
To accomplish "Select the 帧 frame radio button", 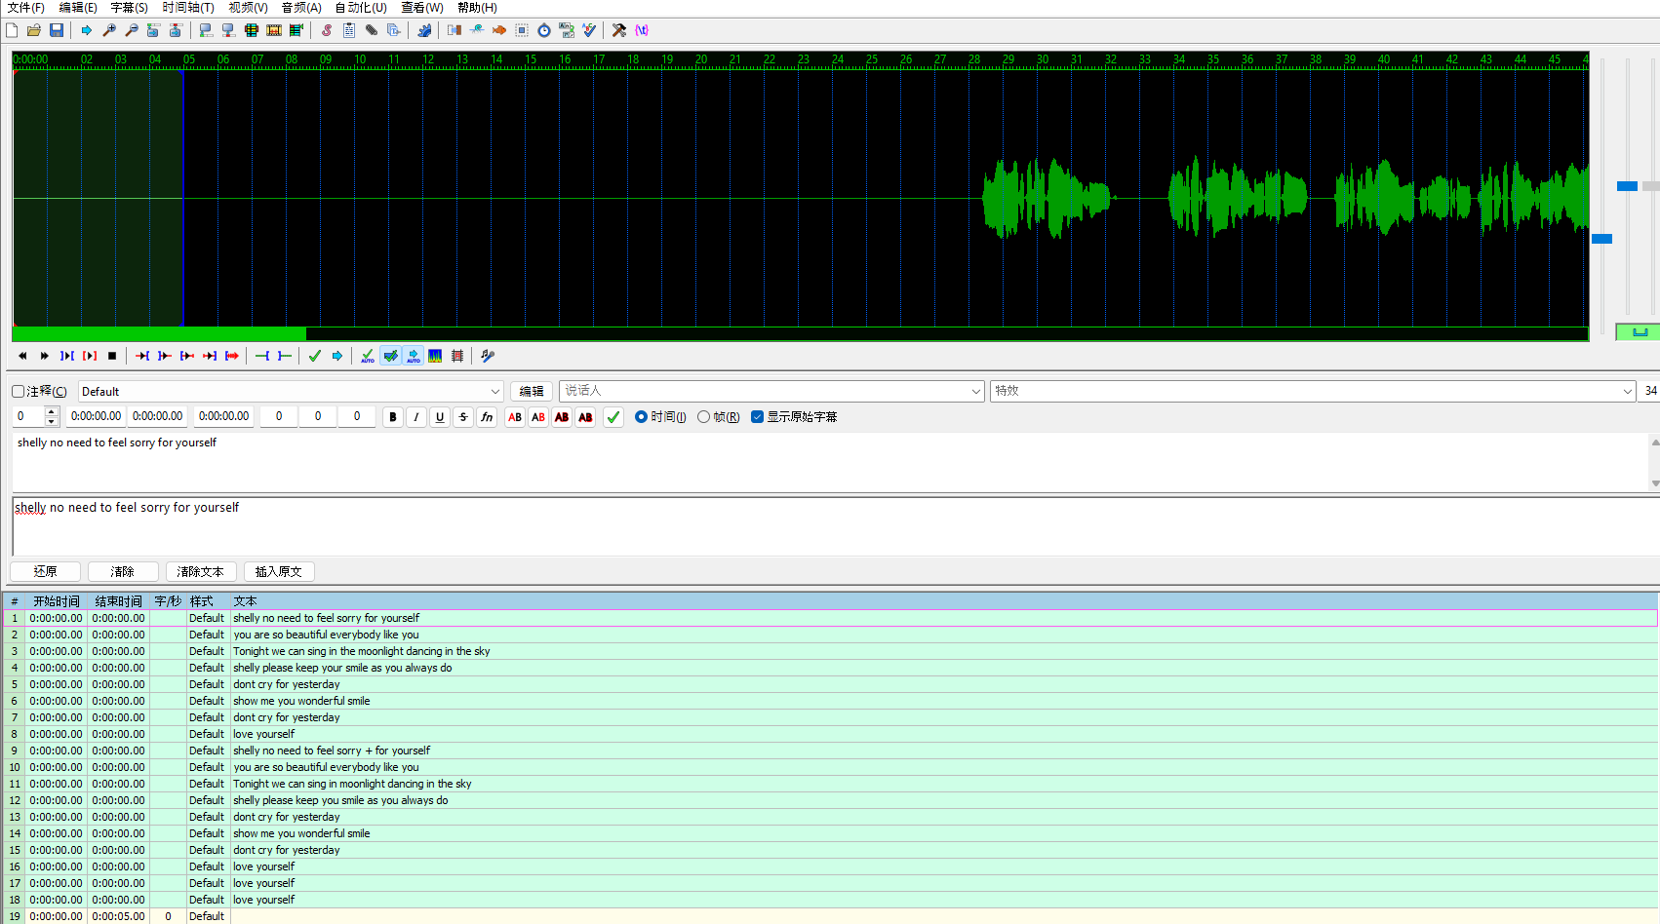I will (703, 417).
